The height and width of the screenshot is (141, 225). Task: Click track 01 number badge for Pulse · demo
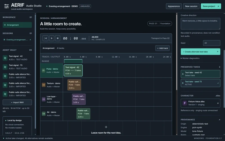pos(44,70)
